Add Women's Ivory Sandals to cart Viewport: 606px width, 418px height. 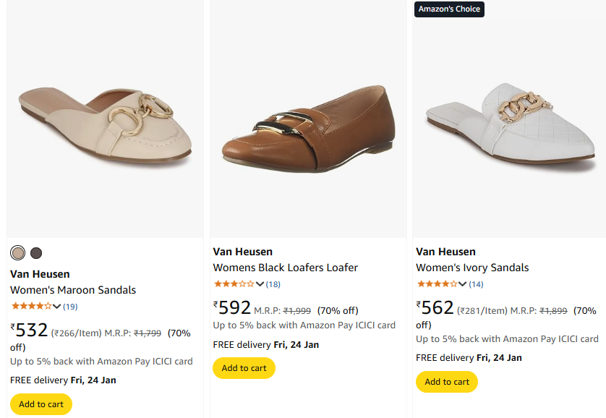(x=447, y=382)
